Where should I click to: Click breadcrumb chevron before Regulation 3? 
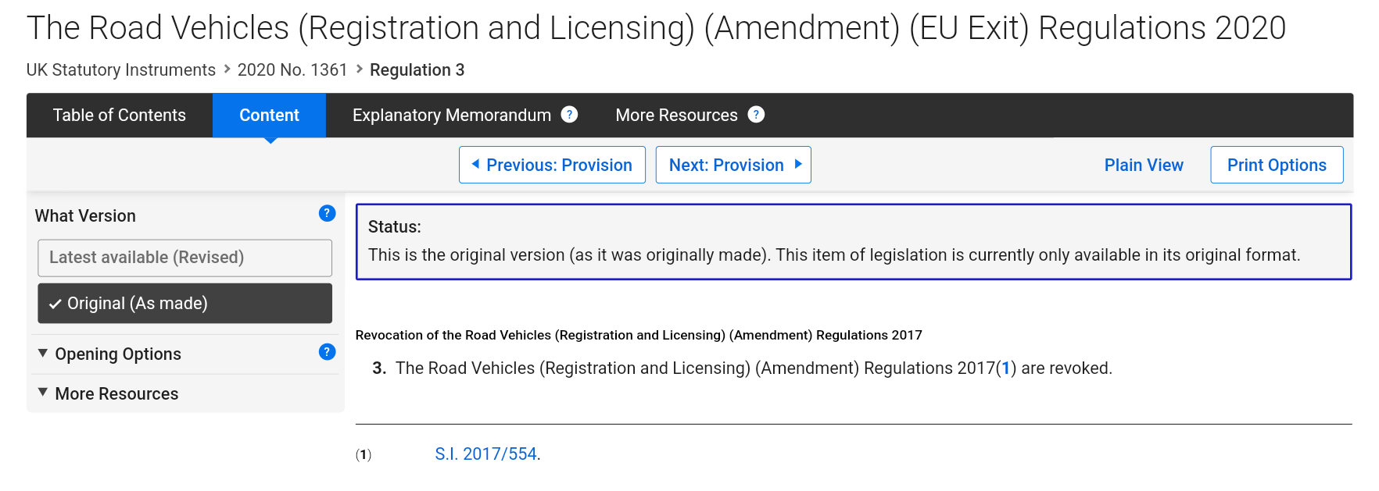(x=360, y=69)
